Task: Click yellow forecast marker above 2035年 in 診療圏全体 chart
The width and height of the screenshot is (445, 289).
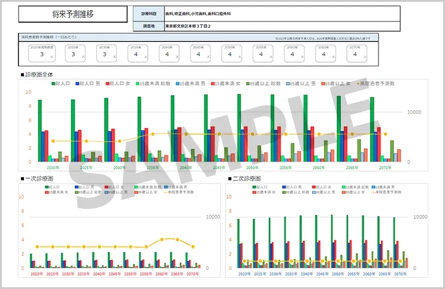Action: (153, 134)
